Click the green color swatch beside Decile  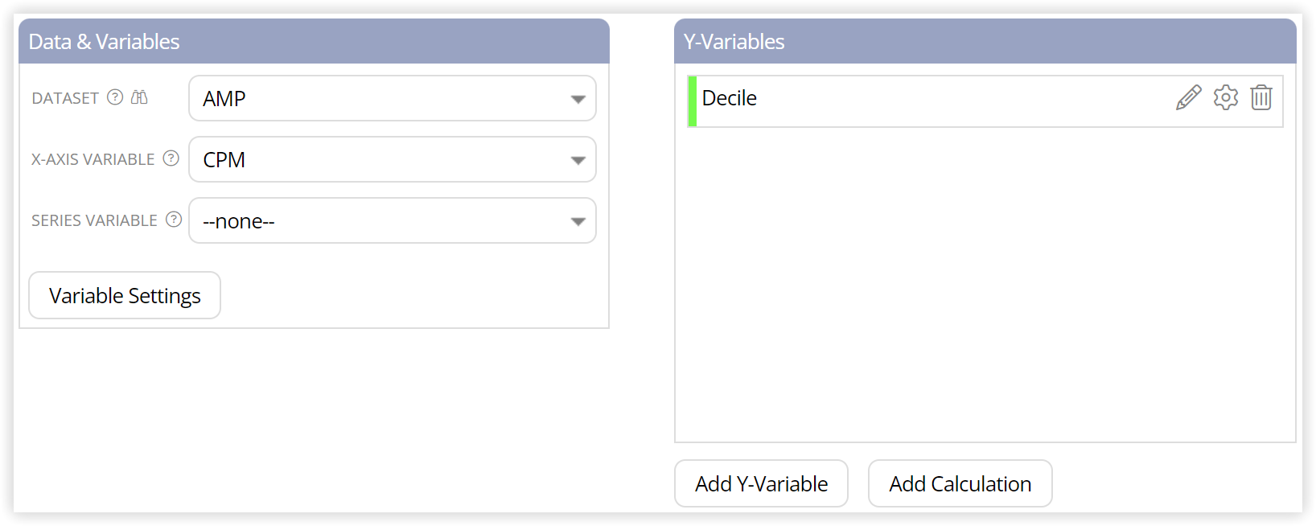(692, 101)
